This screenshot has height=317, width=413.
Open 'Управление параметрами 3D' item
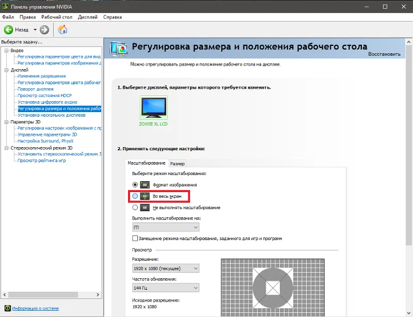point(47,135)
